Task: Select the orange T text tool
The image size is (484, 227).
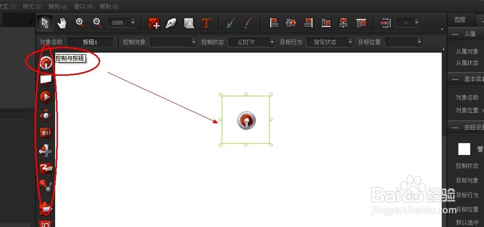Action: [206, 23]
